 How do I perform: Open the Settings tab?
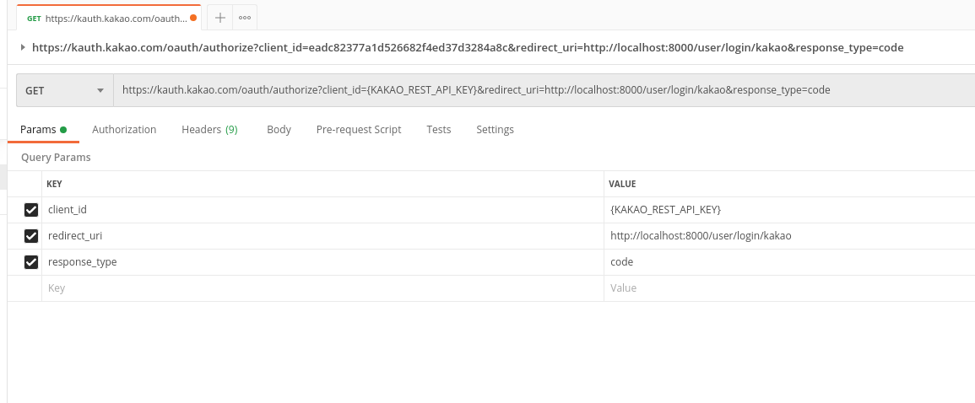coord(495,130)
